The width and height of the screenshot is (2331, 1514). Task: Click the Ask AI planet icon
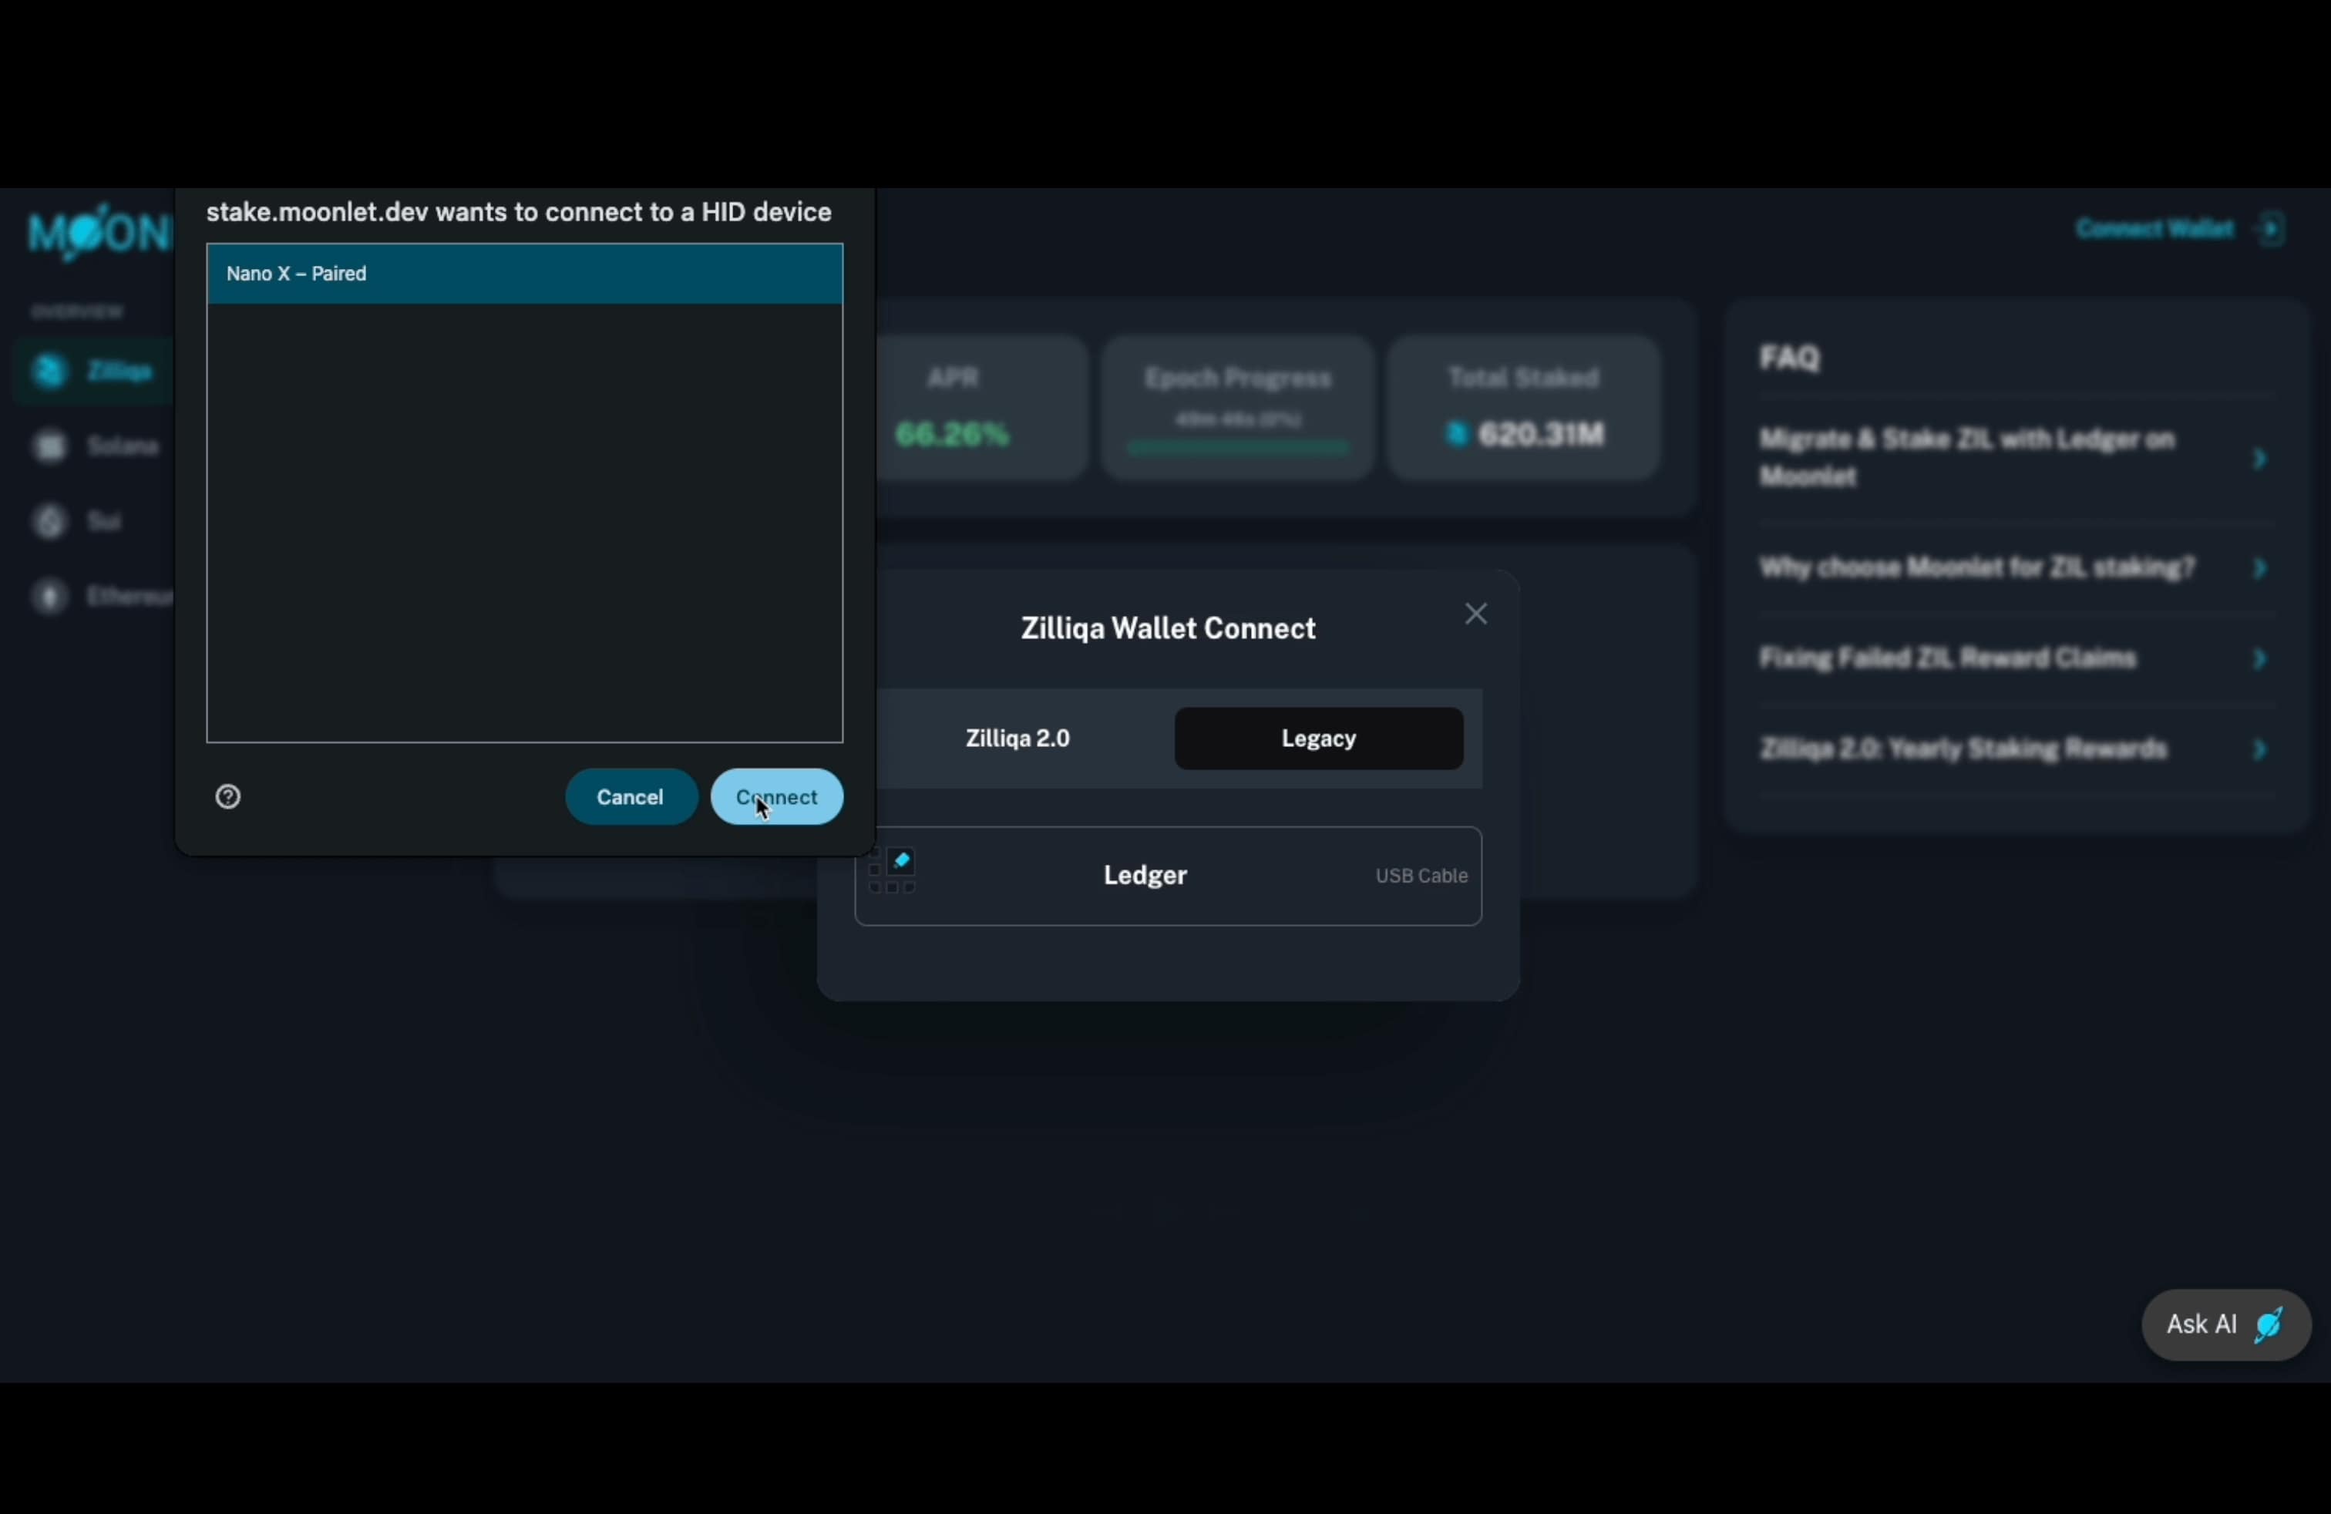coord(2269,1325)
